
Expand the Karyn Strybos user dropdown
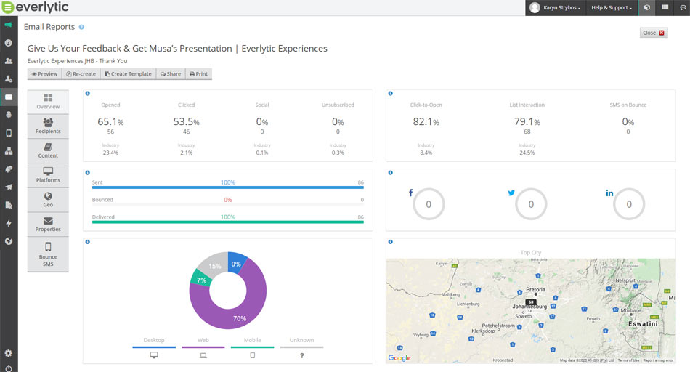(556, 7)
